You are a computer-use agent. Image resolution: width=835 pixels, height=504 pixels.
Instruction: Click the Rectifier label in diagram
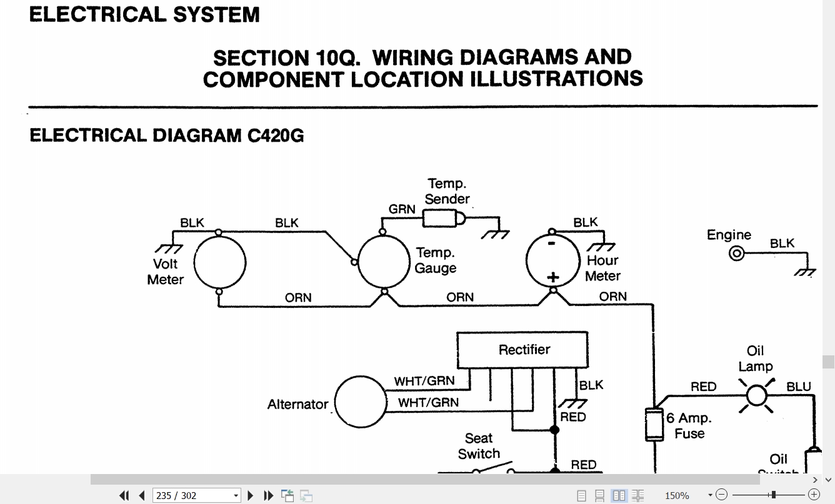(524, 350)
